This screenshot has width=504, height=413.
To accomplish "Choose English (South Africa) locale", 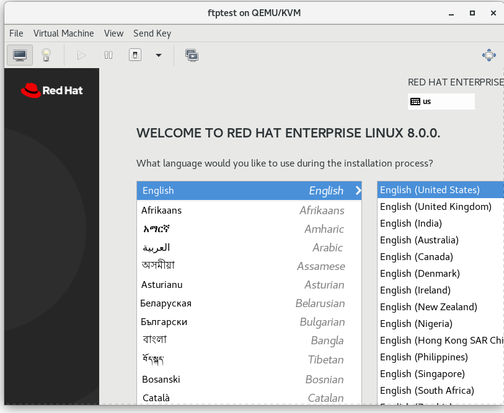I will (x=440, y=390).
